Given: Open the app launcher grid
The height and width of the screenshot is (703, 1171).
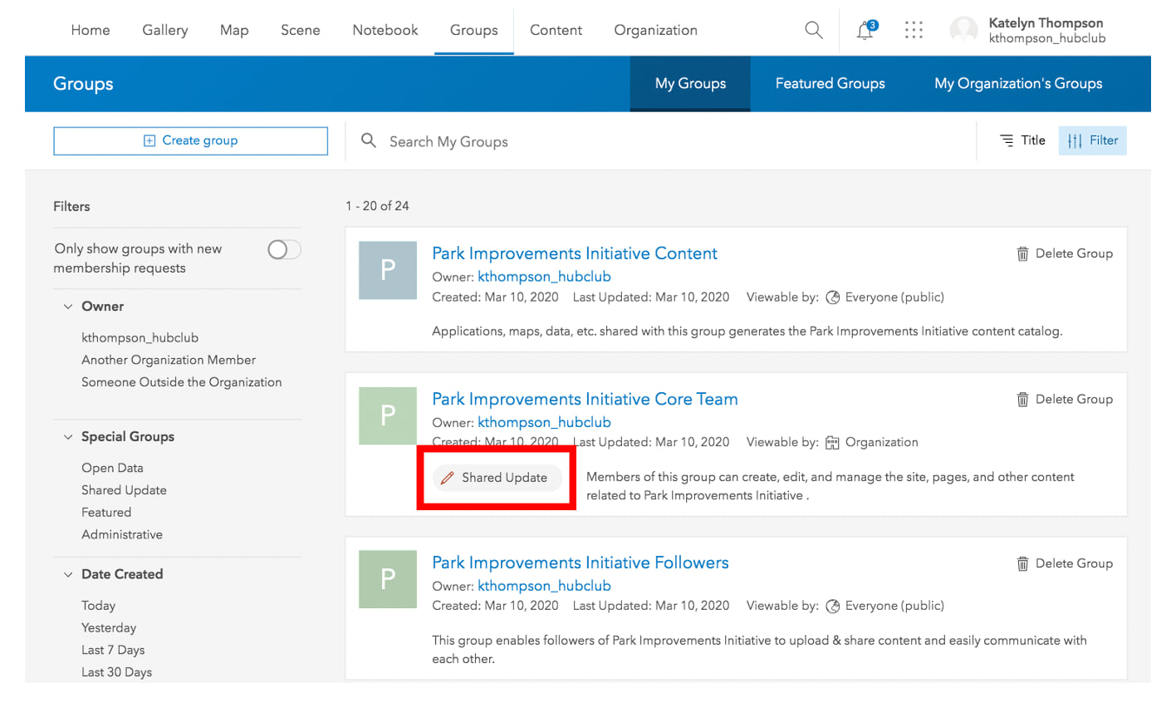Looking at the screenshot, I should coord(914,31).
